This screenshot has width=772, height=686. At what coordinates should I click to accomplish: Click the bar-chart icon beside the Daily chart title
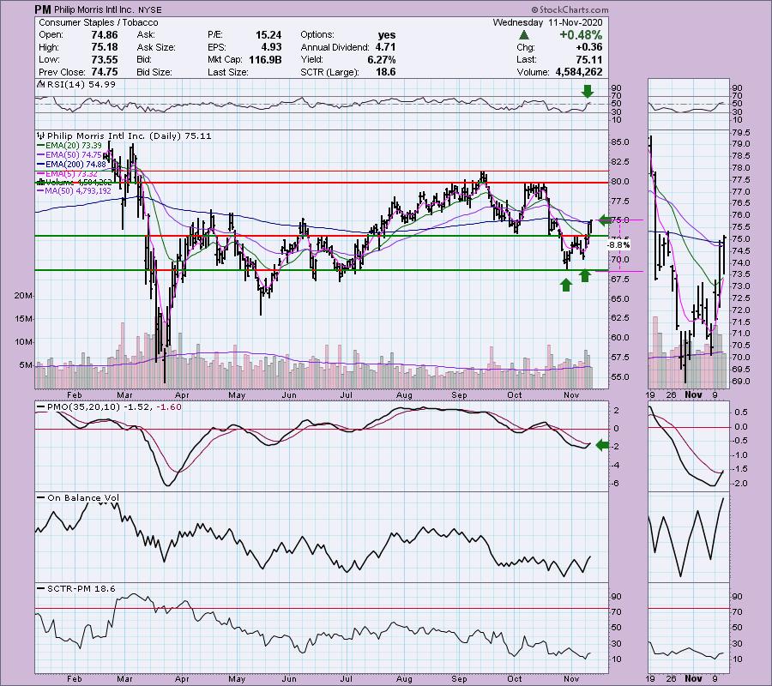tap(41, 135)
